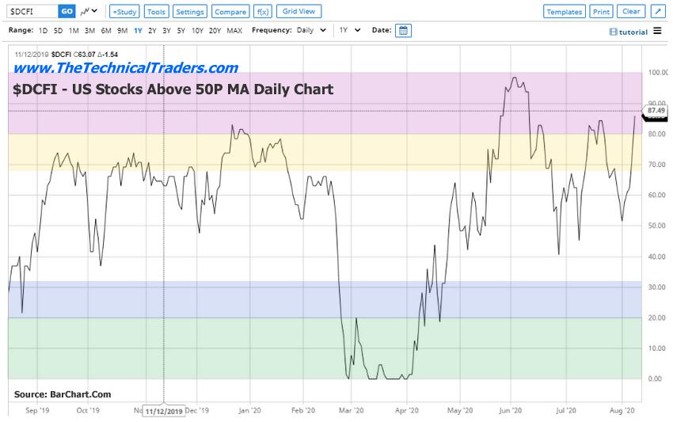
Task: Click the GO button next to symbol
Action: point(67,12)
